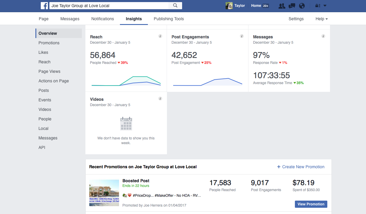The image size is (366, 214).
Task: Click the 42,652 Post Engagement value
Action: pos(184,55)
